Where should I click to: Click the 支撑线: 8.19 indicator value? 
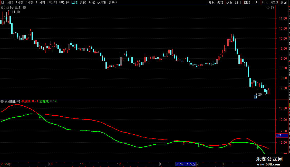click(x=48, y=101)
